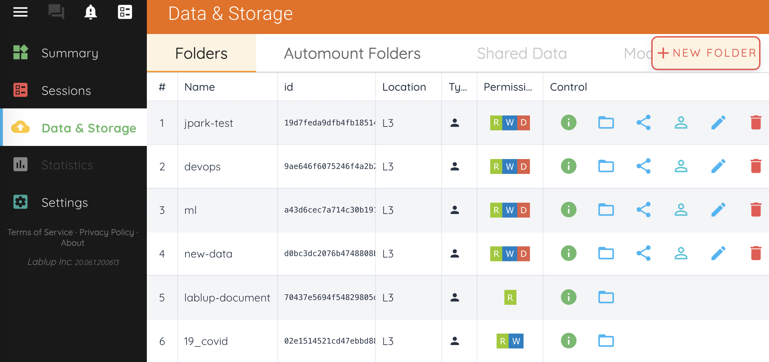The image size is (769, 362).
Task: Edit new-data folder with pencil icon
Action: coord(718,253)
